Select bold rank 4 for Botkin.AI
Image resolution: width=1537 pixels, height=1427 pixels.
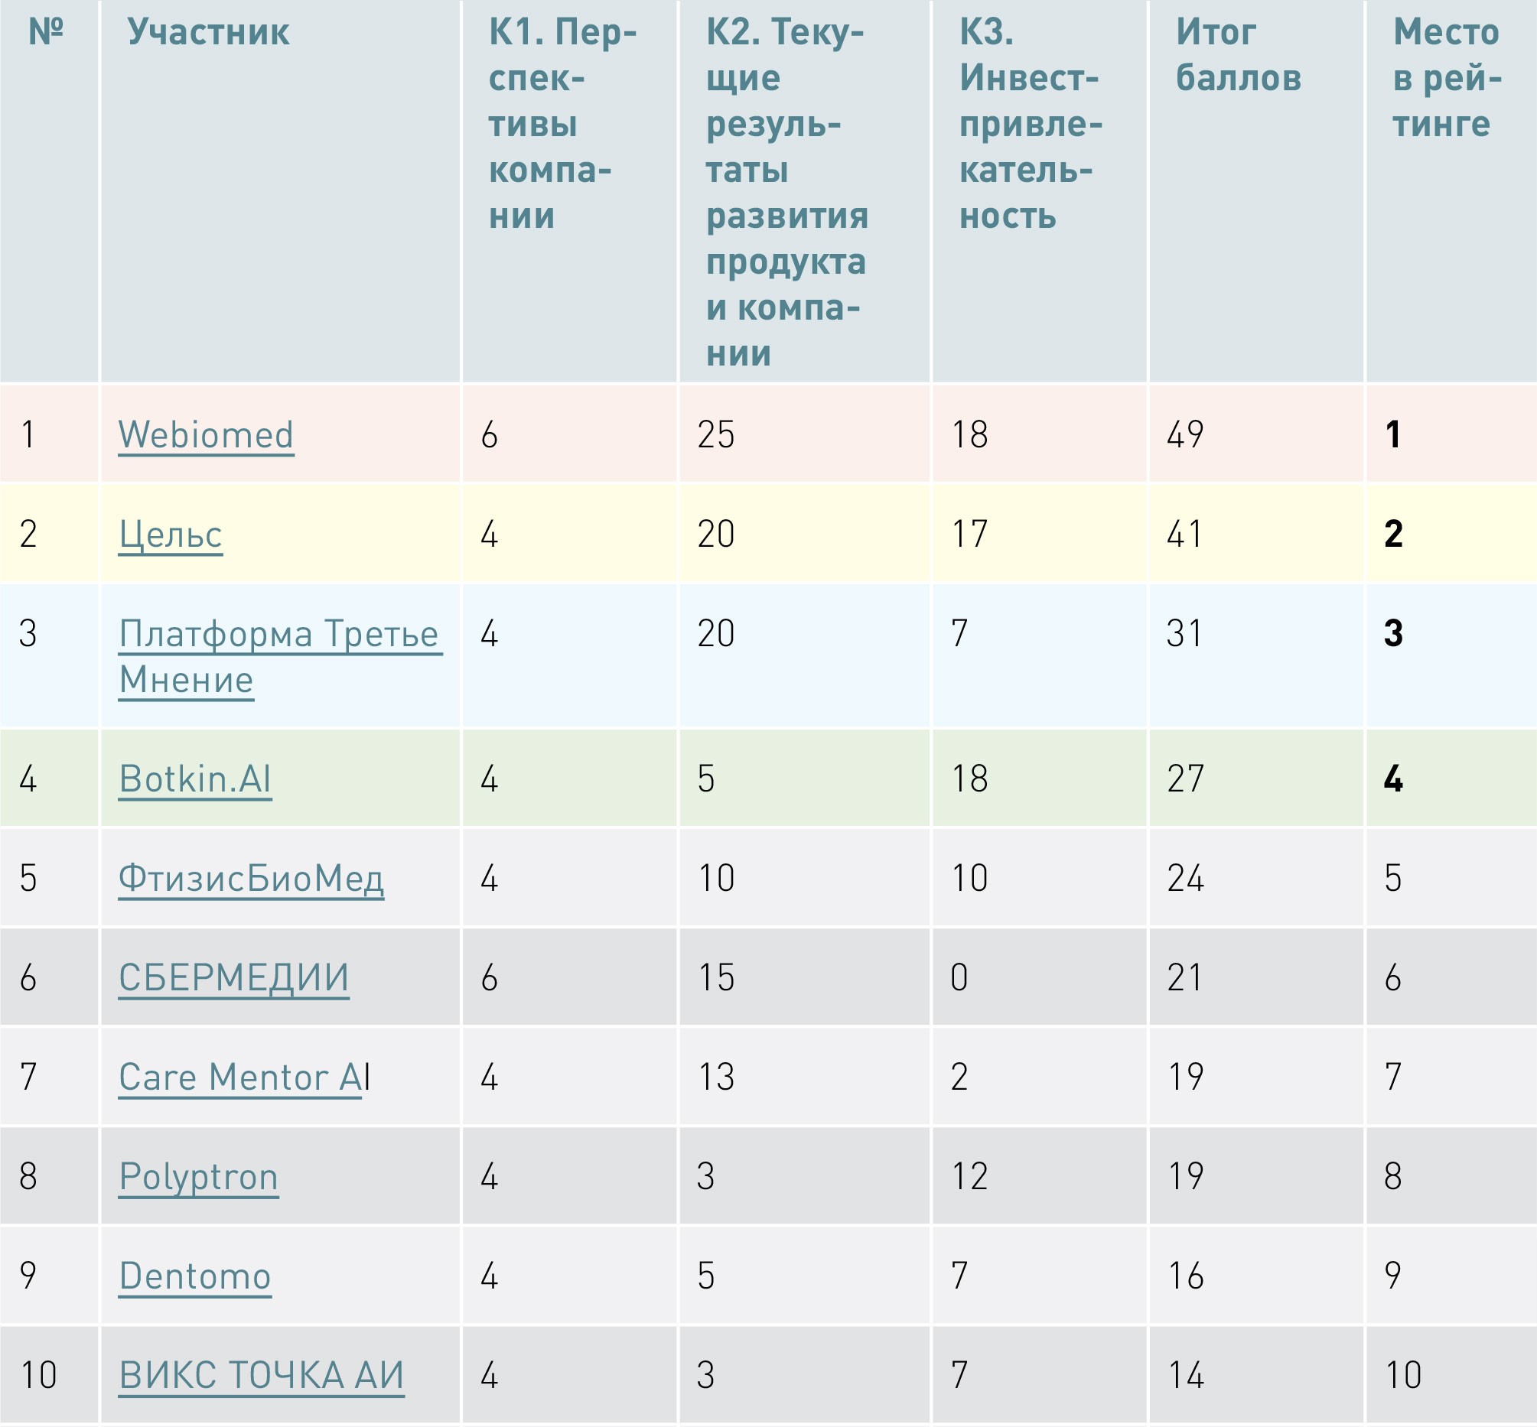pos(1393,779)
